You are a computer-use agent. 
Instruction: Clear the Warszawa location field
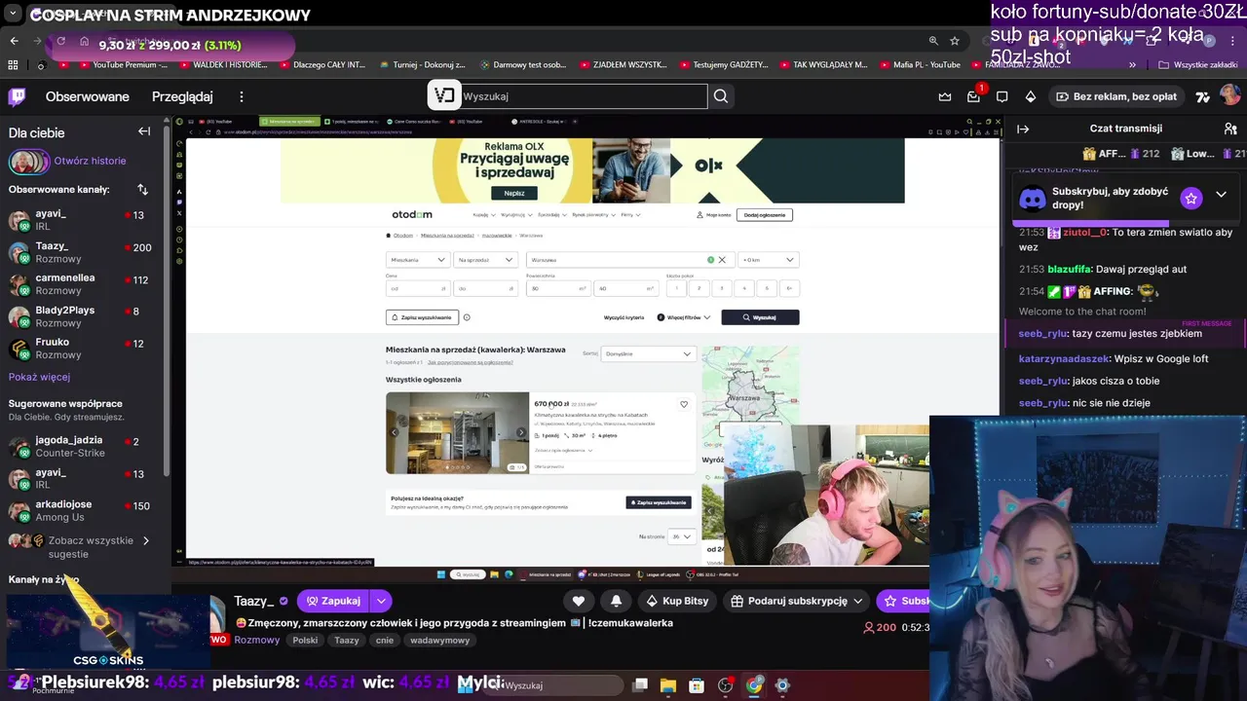(722, 260)
